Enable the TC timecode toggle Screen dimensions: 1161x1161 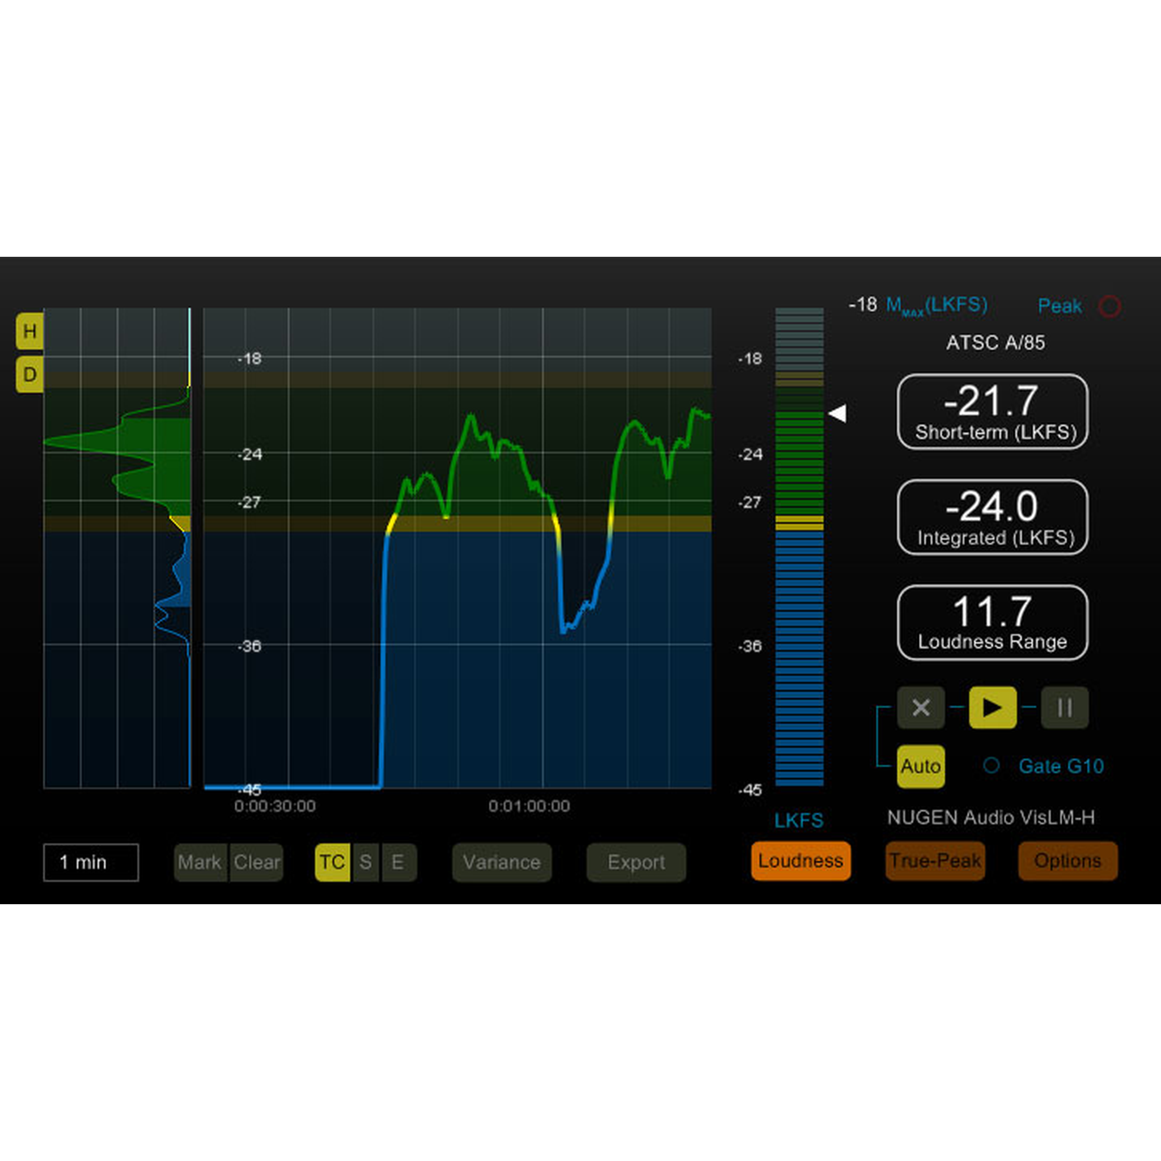(x=332, y=862)
